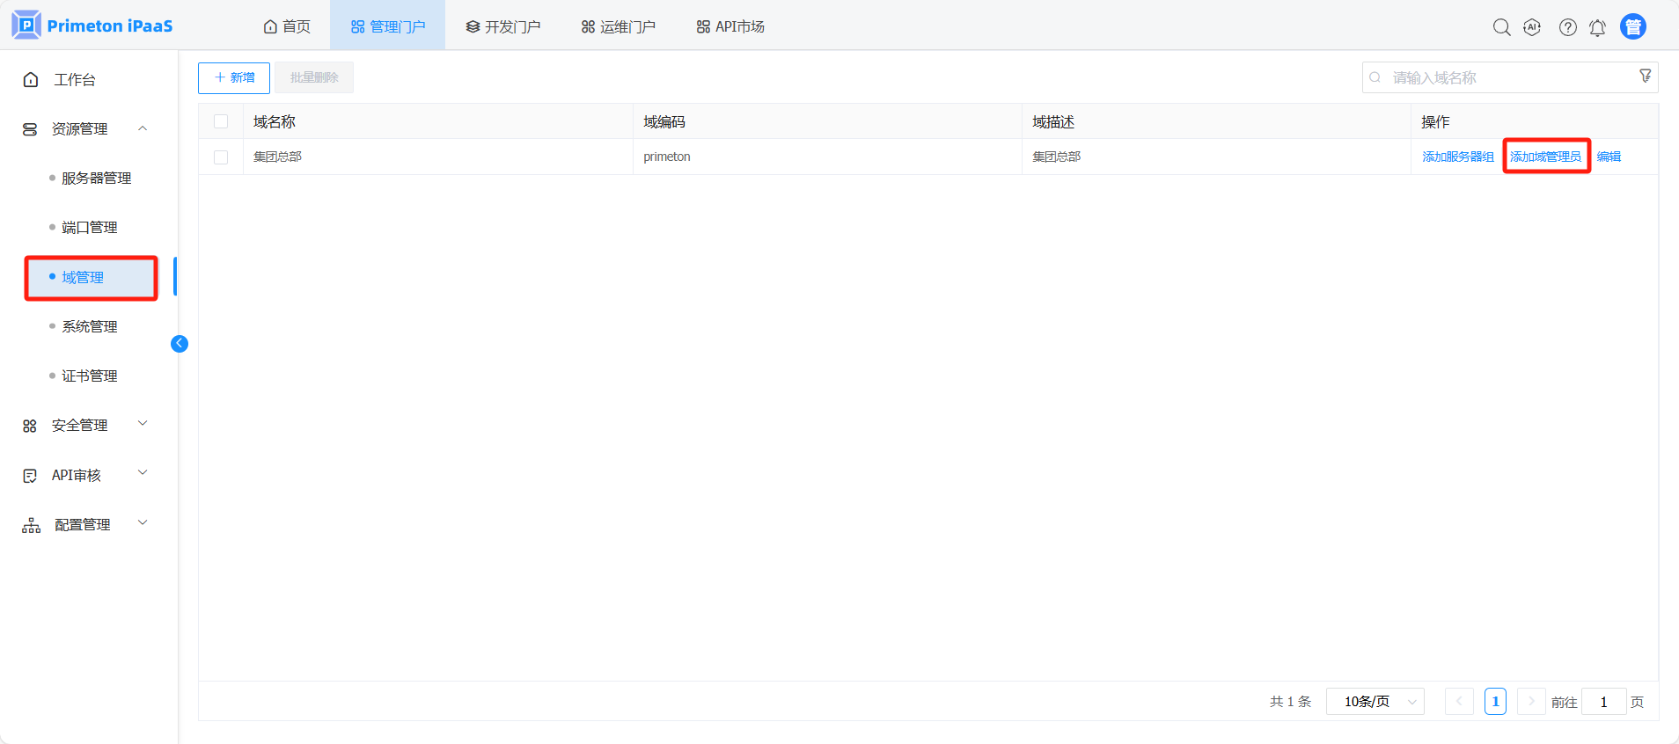This screenshot has height=744, width=1679.
Task: Open the AI assistant icon
Action: click(x=1532, y=27)
